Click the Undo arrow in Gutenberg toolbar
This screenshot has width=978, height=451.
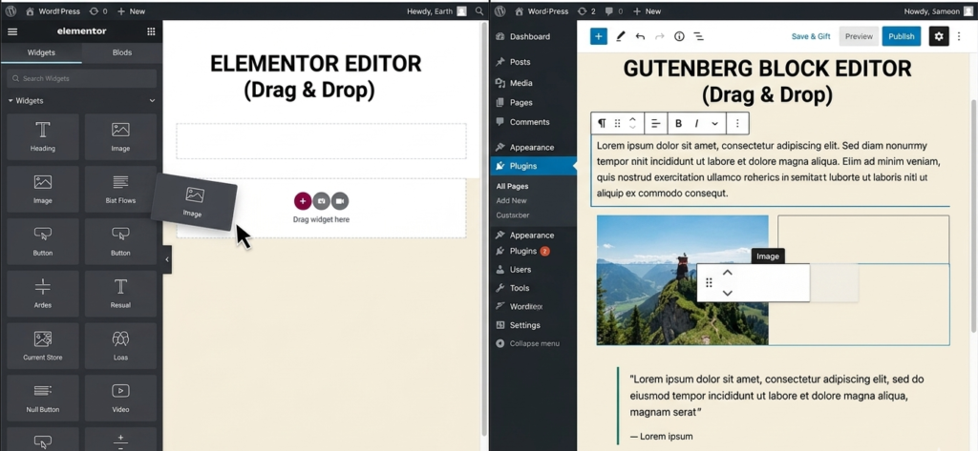[x=640, y=36]
